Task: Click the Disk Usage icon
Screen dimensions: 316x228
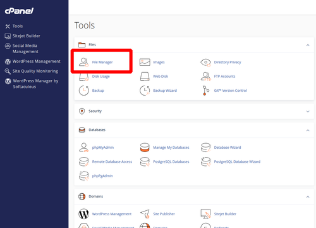Action: click(83, 77)
